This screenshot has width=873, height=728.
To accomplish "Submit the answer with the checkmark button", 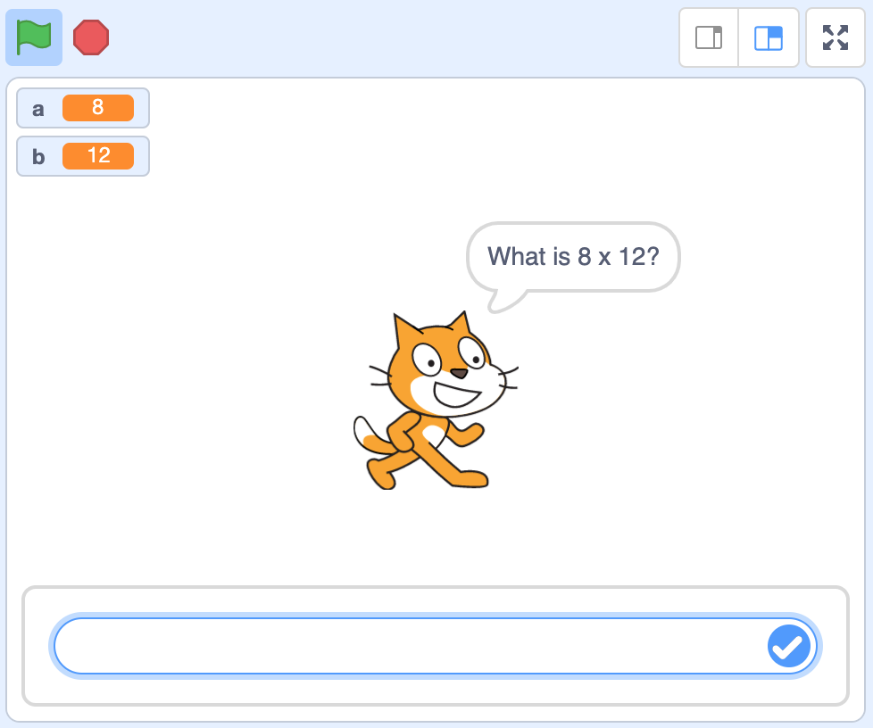I will click(789, 646).
